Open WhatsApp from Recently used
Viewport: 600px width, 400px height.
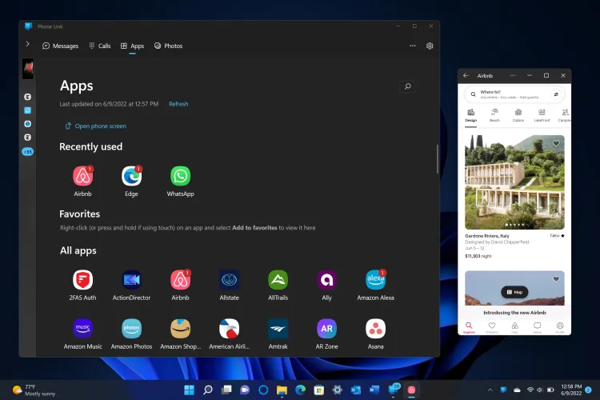pyautogui.click(x=180, y=176)
